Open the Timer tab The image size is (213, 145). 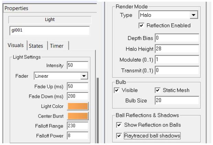57,46
